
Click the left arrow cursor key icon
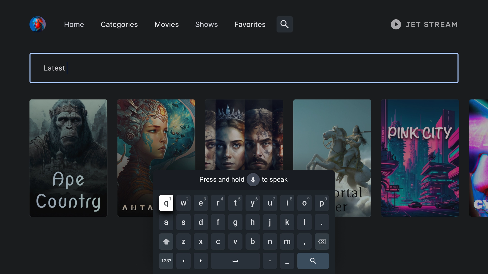click(x=183, y=261)
